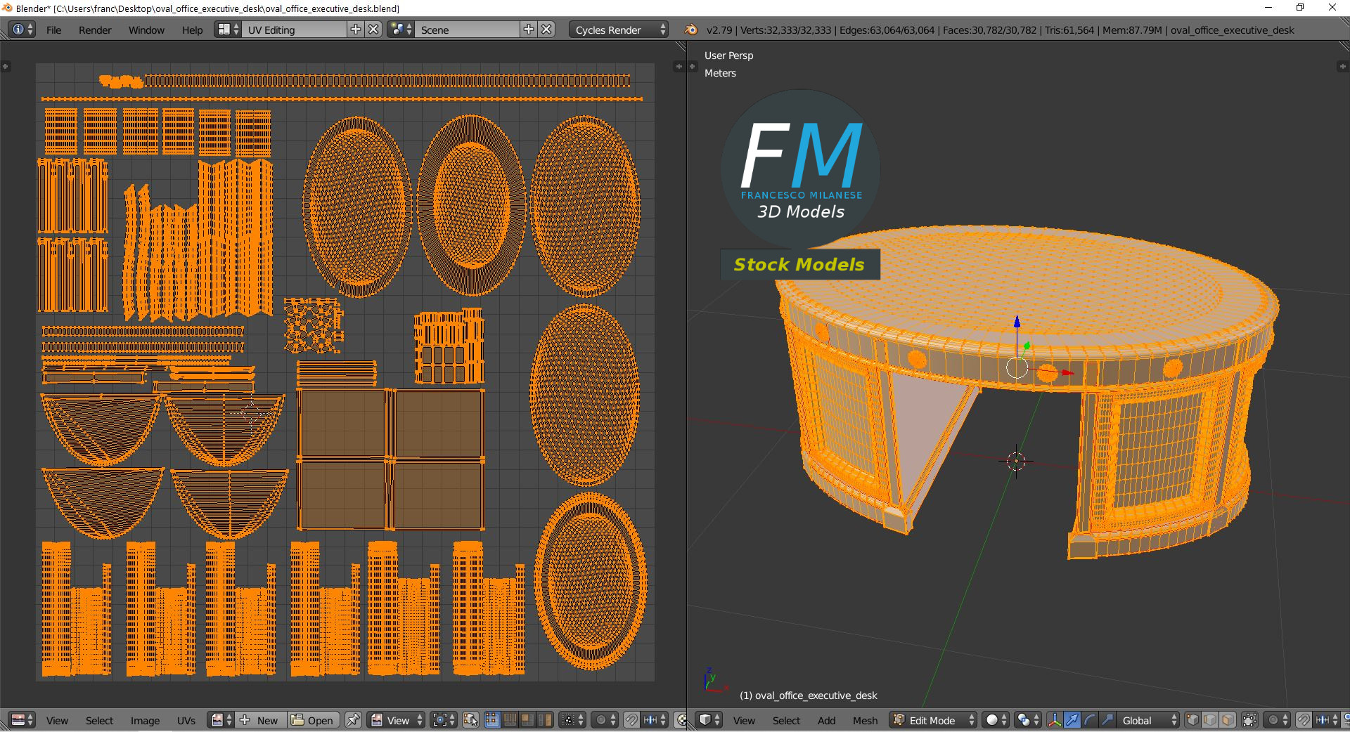
Task: Open the UVs menu
Action: [x=186, y=721]
